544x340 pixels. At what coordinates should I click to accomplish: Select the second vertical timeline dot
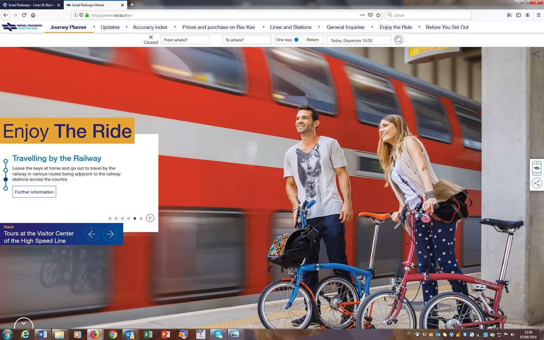[6, 170]
